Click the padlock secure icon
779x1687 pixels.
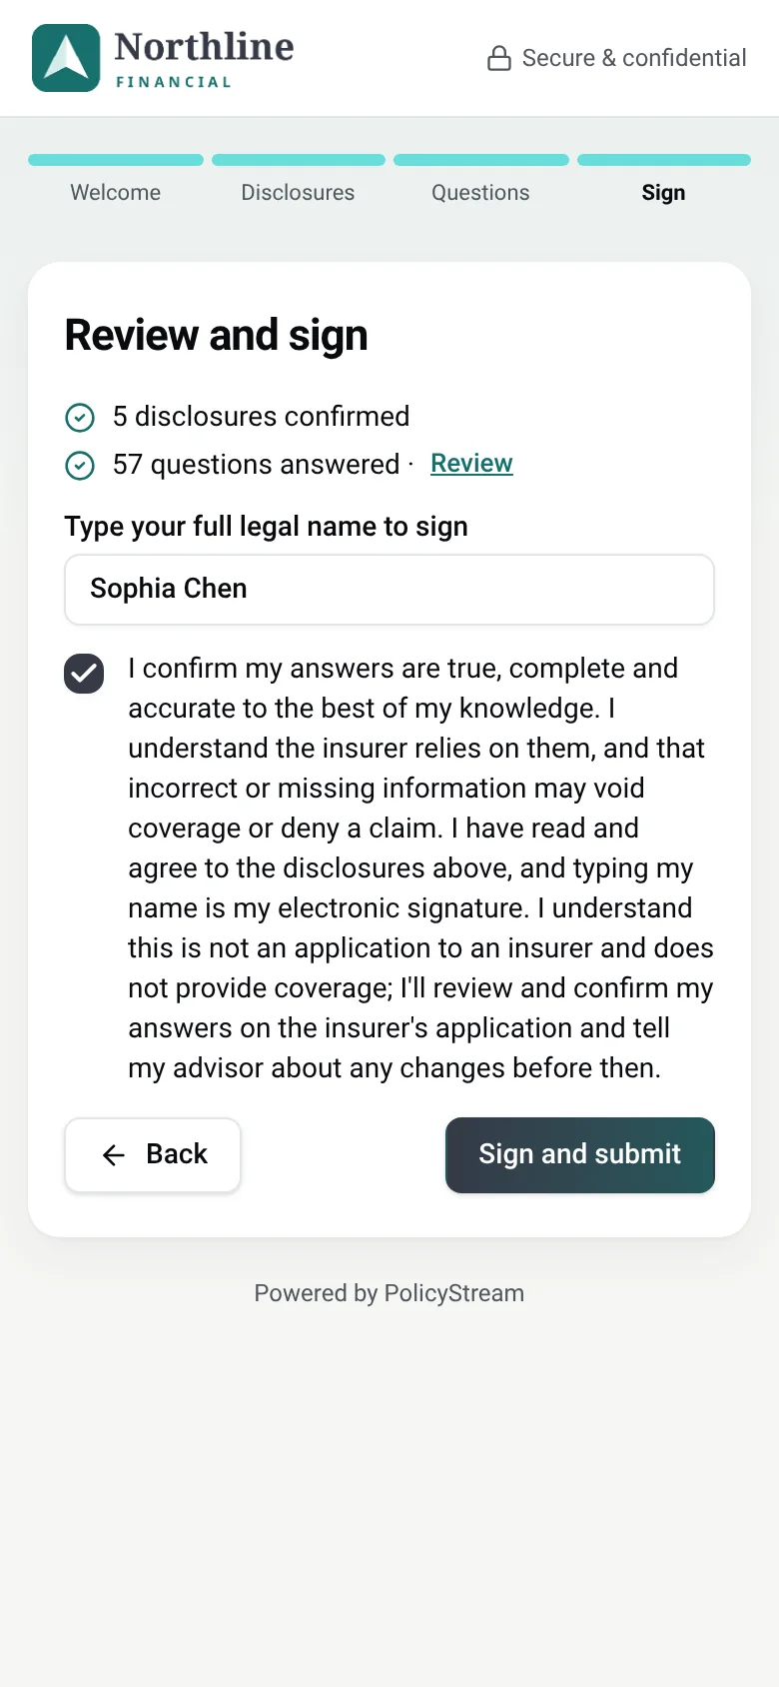499,58
